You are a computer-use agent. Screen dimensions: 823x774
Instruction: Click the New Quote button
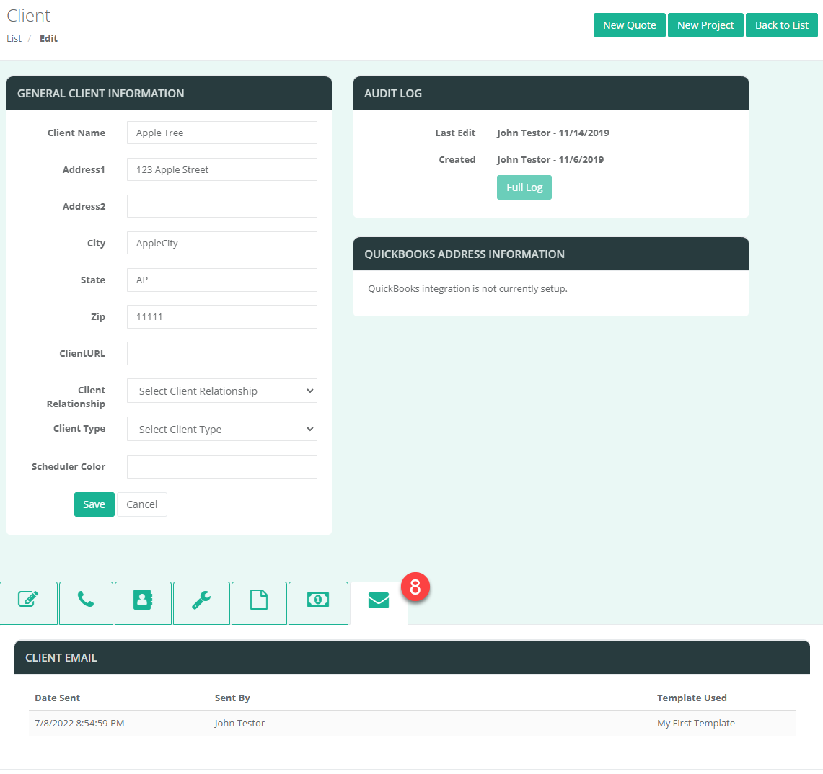[629, 25]
